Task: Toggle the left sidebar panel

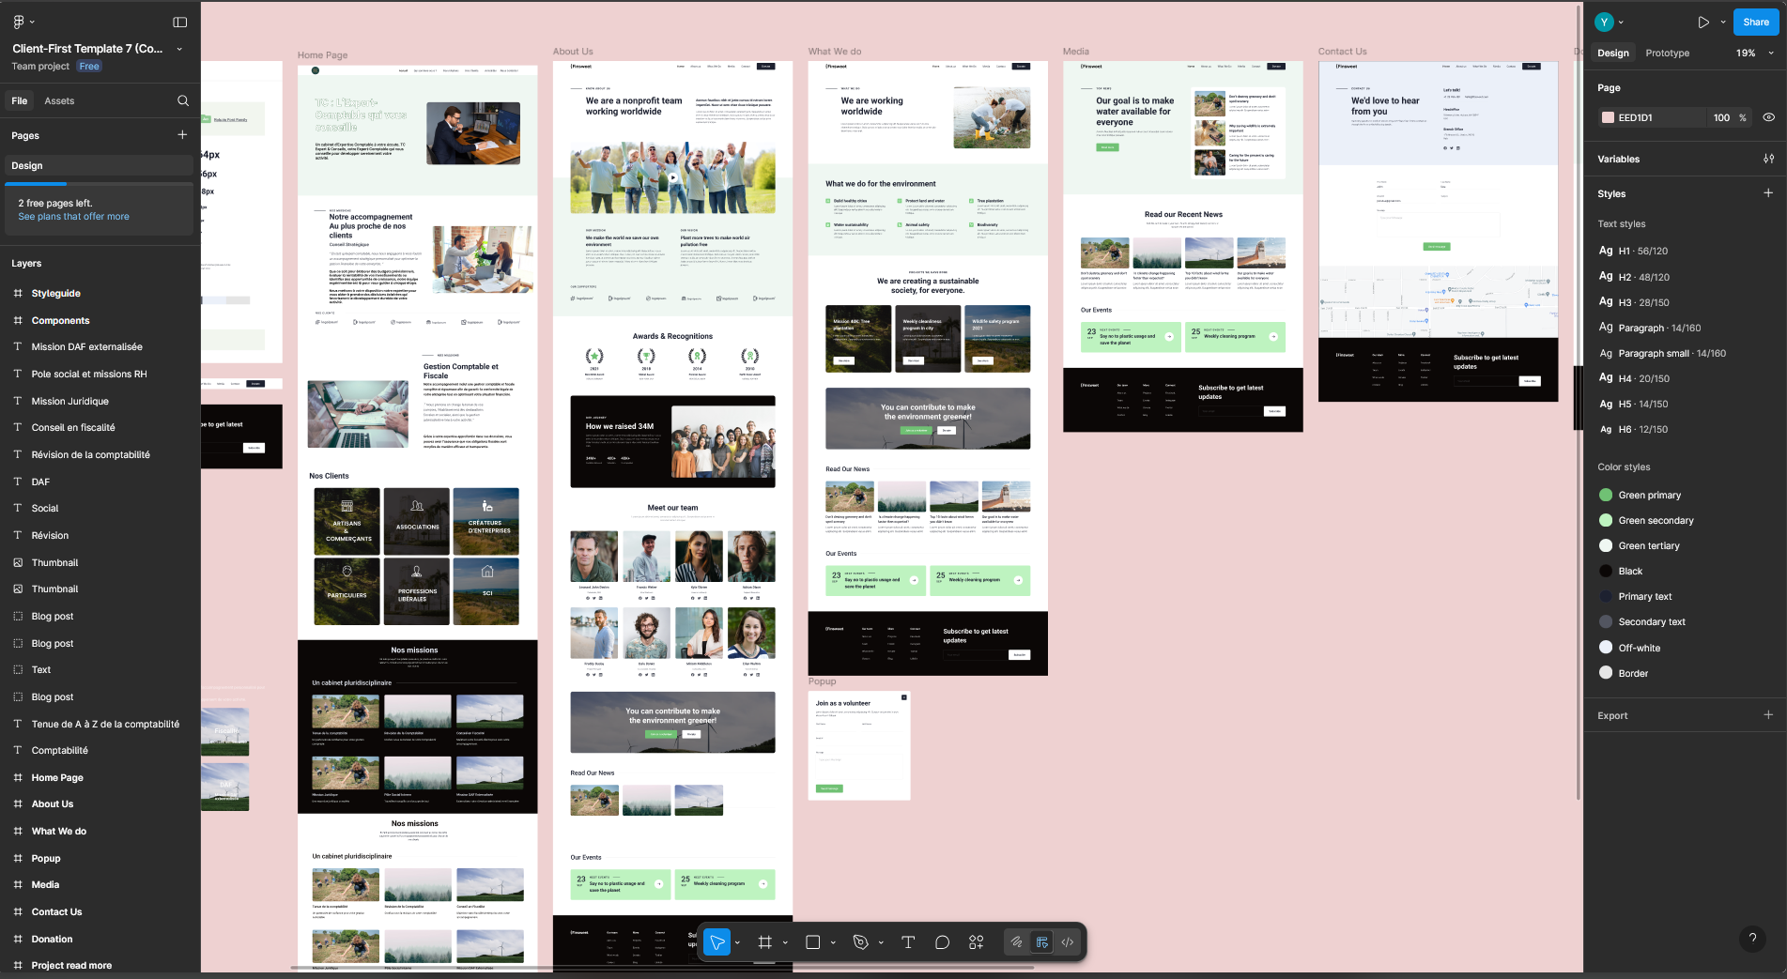Action: pyautogui.click(x=180, y=23)
